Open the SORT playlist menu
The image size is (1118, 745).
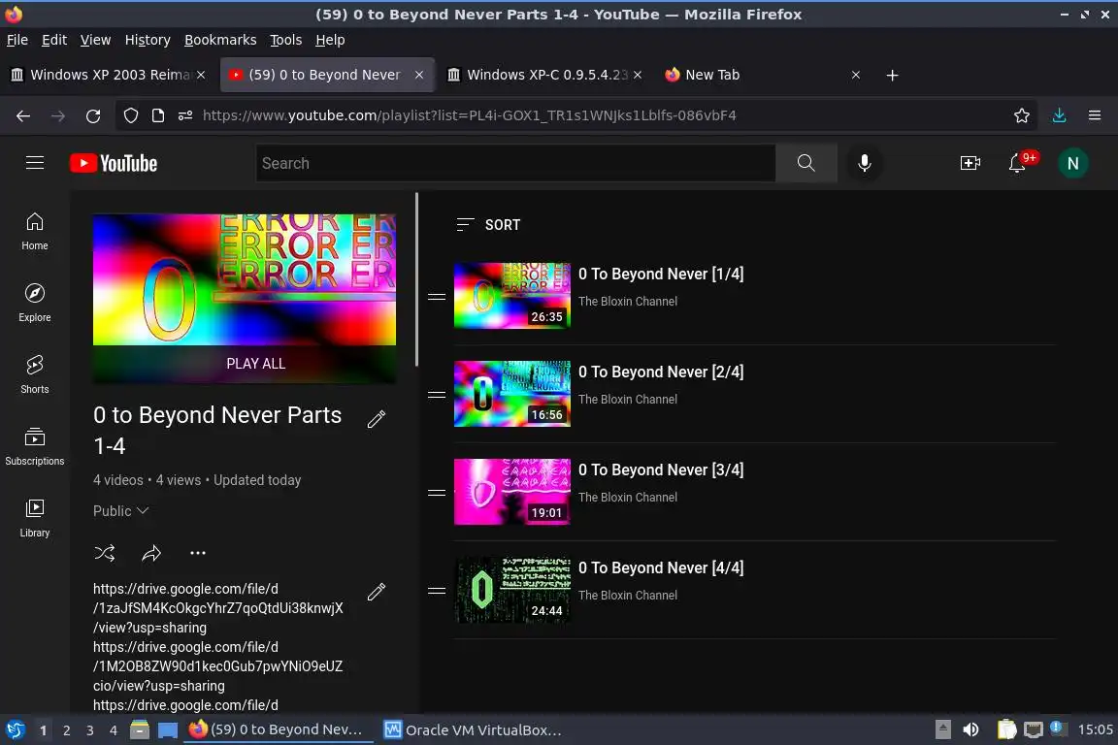coord(488,225)
